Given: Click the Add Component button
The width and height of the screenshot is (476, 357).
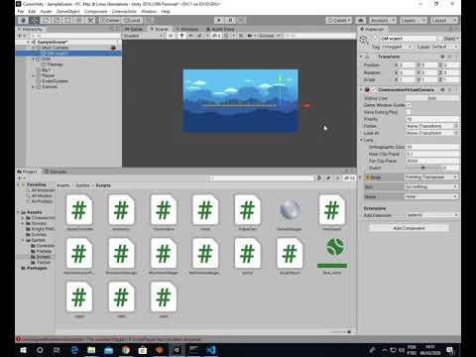Looking at the screenshot, I should [x=409, y=228].
